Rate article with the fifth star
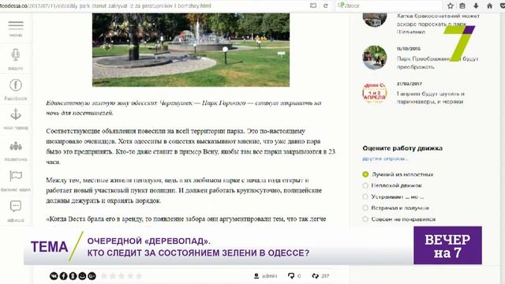Viewport: 505px width, 284px height. click(x=139, y=276)
